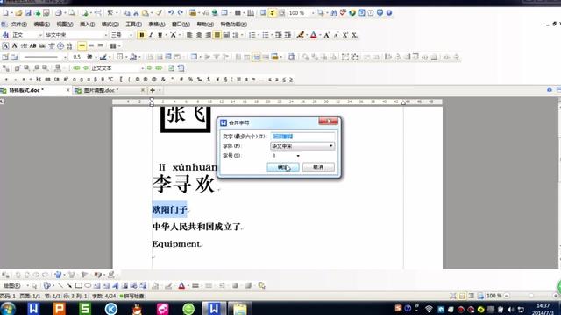561x315 pixels.
Task: Open the Drawing menu dropdown
Action: pos(14,285)
